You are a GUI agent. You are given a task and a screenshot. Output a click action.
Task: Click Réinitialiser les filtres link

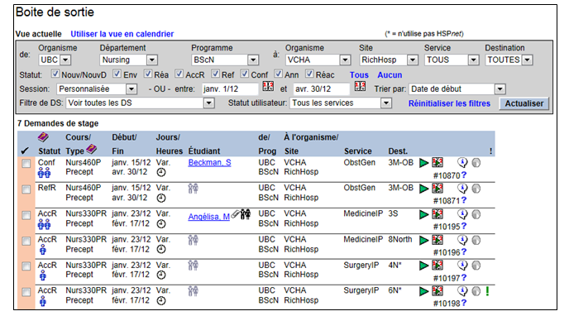(449, 103)
